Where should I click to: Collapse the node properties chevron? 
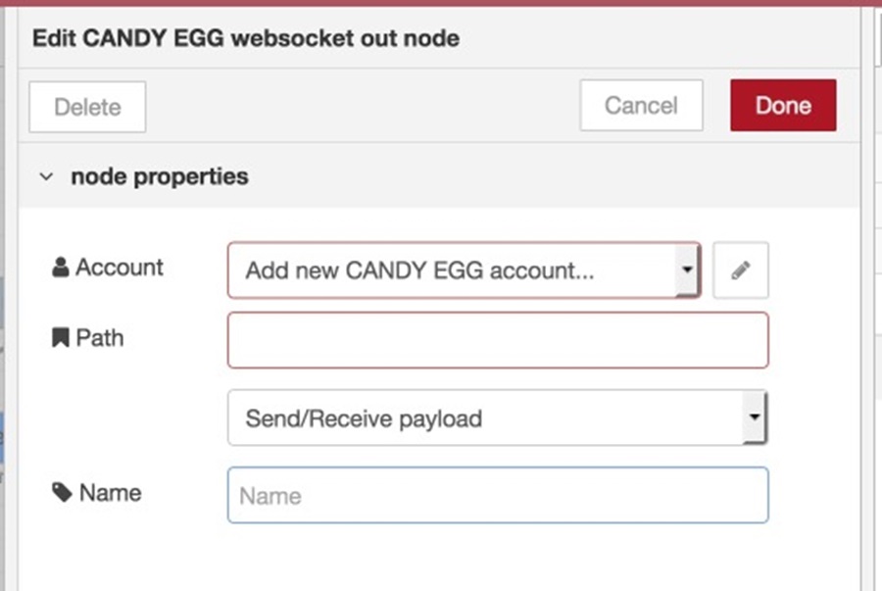coord(46,176)
